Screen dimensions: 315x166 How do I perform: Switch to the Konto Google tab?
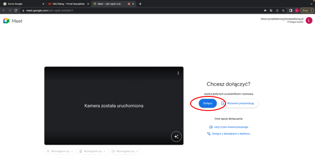coord(23,4)
